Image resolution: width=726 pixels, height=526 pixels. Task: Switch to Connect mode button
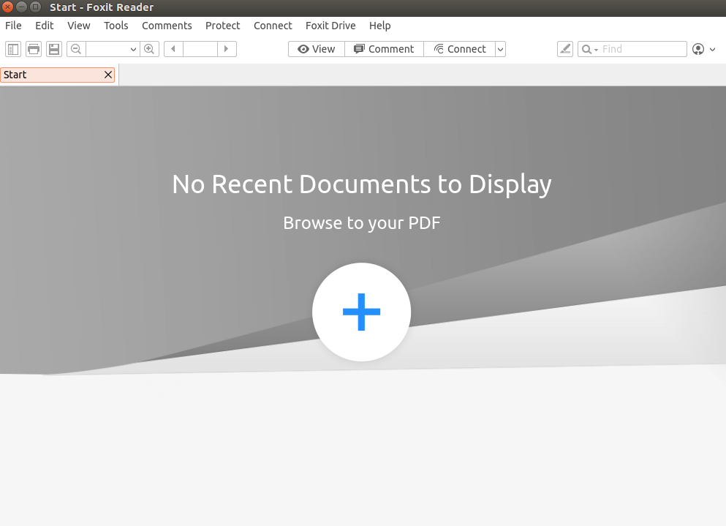(459, 49)
